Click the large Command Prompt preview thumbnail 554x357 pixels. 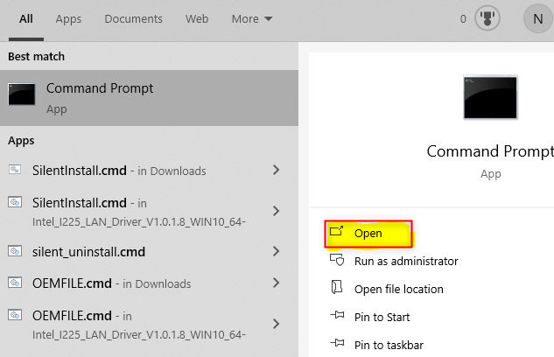tap(490, 97)
